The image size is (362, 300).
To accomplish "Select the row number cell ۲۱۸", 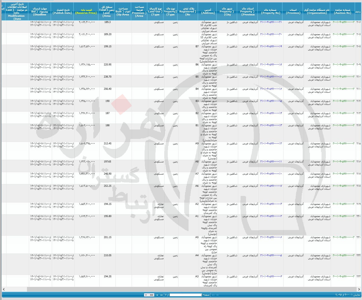I will point(358,186).
